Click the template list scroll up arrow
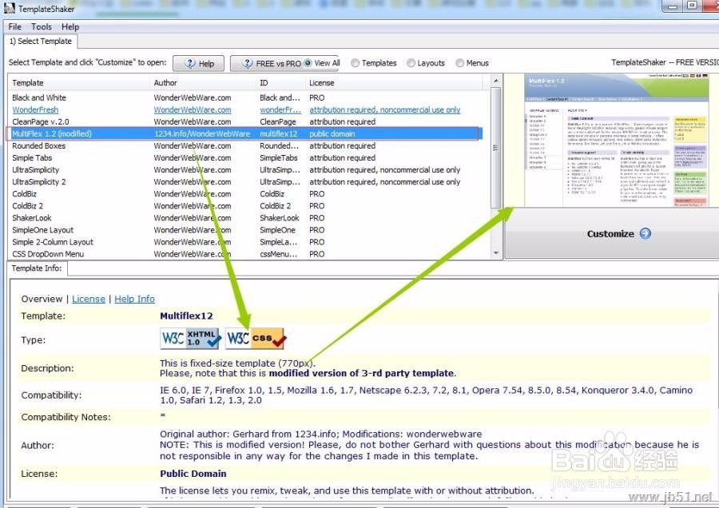The width and height of the screenshot is (719, 508). 495,81
